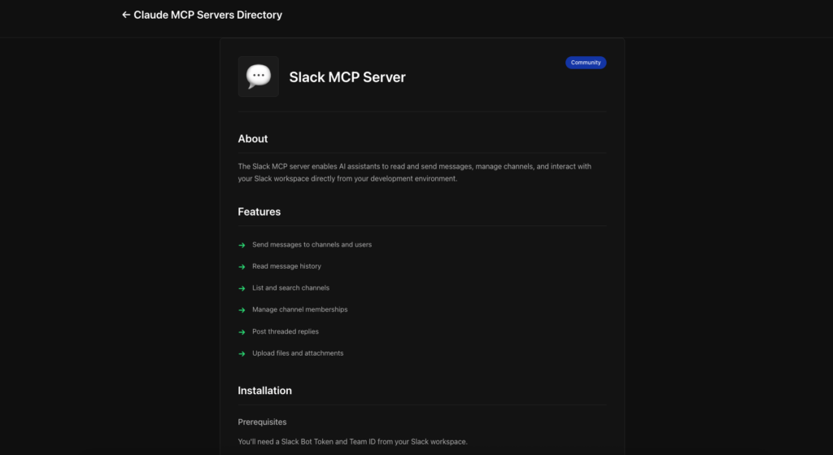Viewport: 833px width, 455px height.
Task: Click the Installation section heading
Action: click(264, 391)
